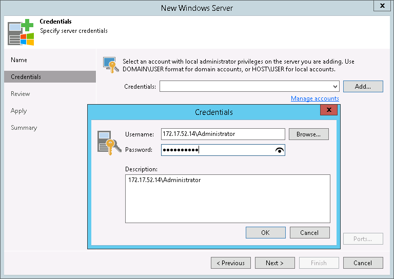Click the 'Description:' label
This screenshot has height=279, width=394.
pyautogui.click(x=141, y=169)
